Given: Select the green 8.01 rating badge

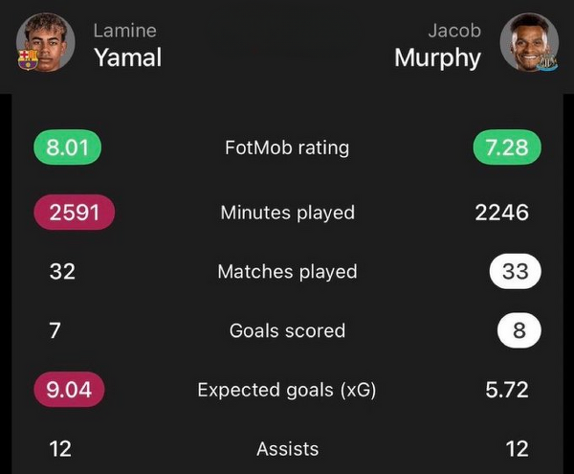Looking at the screenshot, I should pos(67,148).
